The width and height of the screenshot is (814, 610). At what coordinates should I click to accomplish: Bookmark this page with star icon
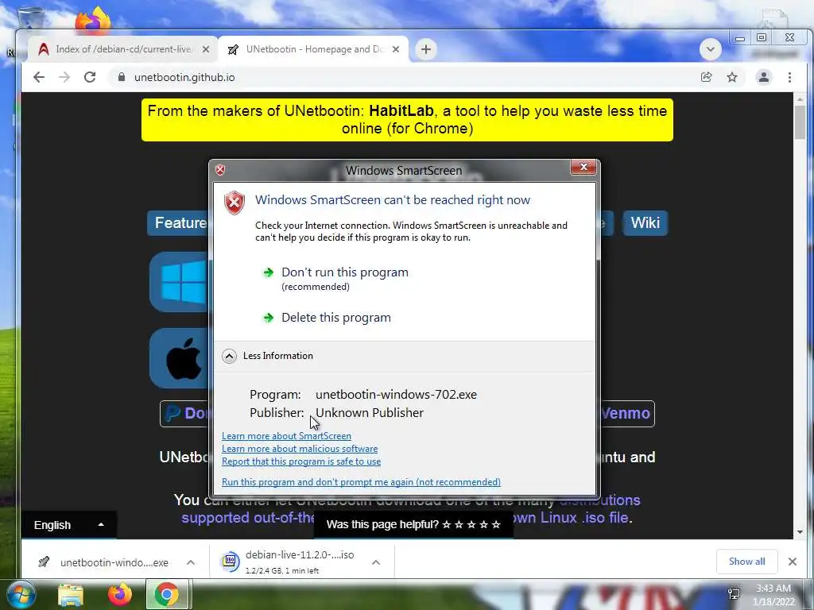(732, 77)
